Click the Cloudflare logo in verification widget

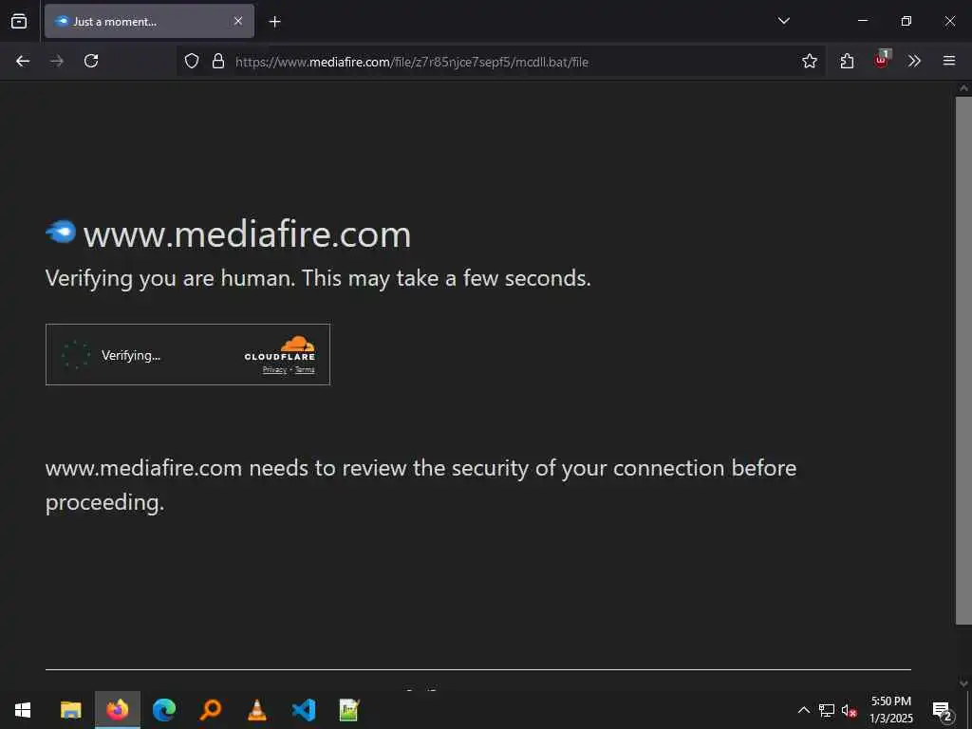[280, 348]
